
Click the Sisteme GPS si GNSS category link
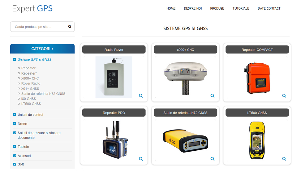[35, 59]
